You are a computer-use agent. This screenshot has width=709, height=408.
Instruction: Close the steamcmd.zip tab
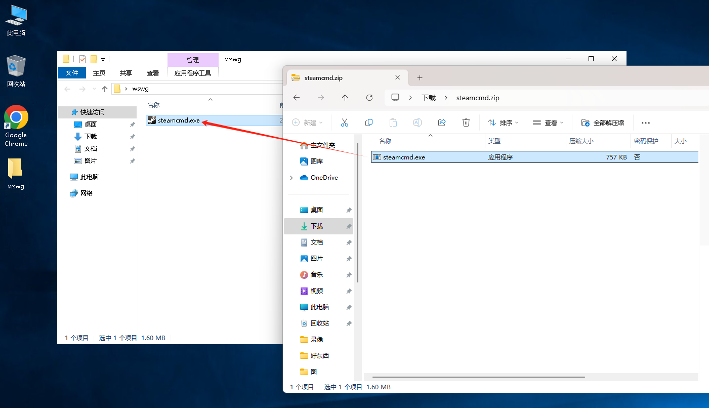click(397, 77)
